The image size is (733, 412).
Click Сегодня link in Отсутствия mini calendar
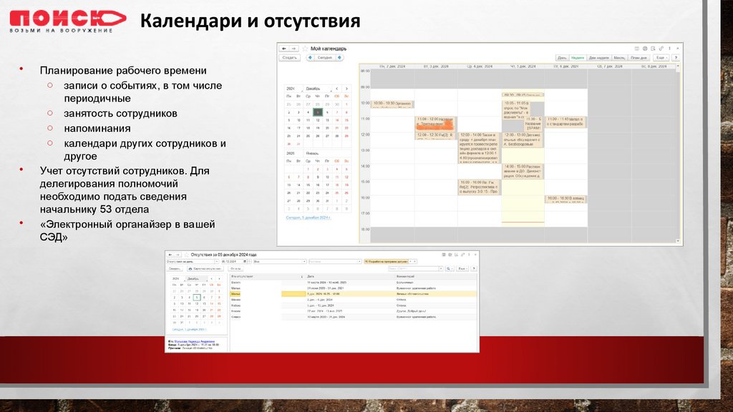[189, 329]
